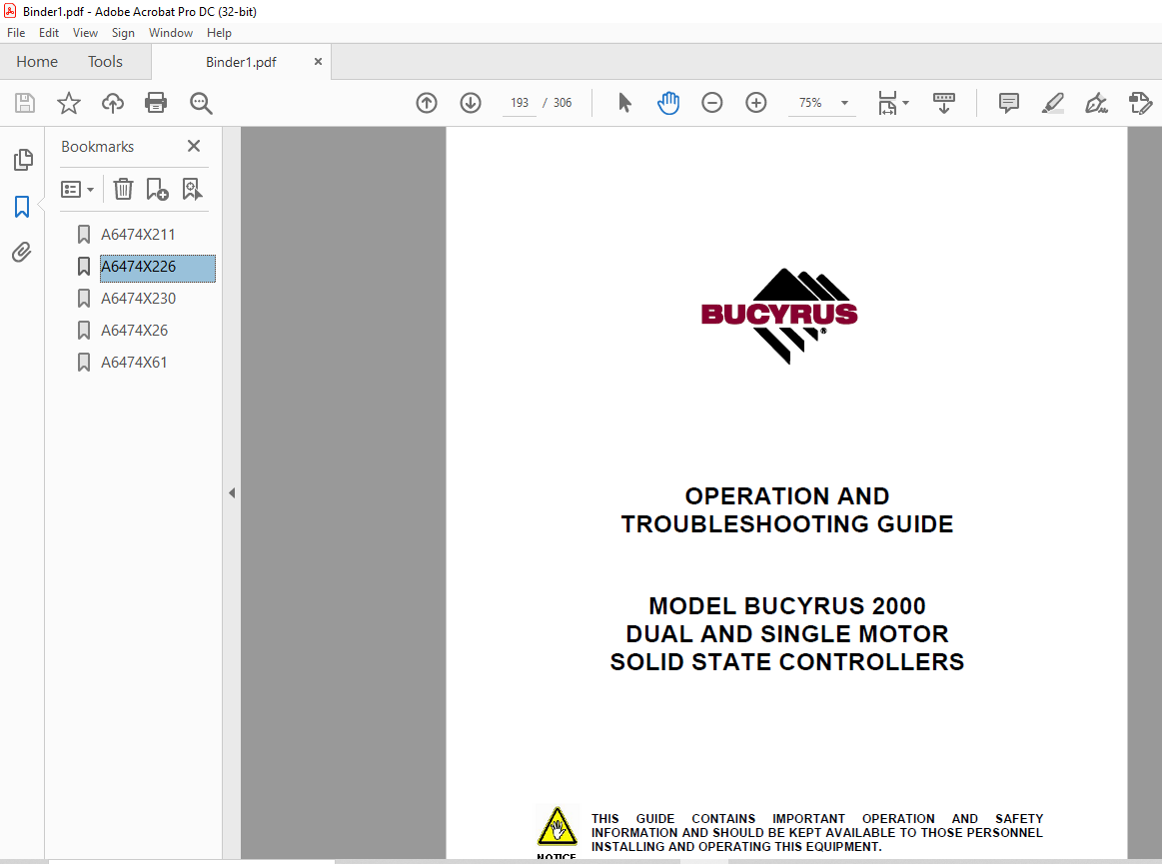Open the File menu

tap(16, 33)
